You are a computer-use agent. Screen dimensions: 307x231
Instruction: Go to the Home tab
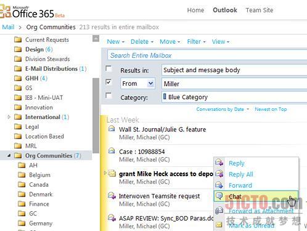[195, 10]
